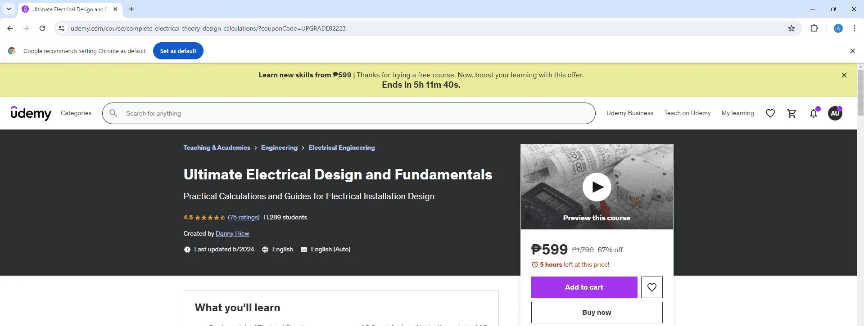
Task: Click the Last updated 5/2024 text
Action: [224, 250]
